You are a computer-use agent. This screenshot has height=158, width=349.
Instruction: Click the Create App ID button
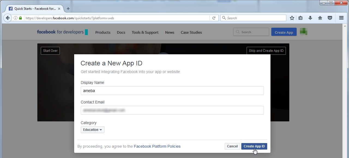coord(254,146)
